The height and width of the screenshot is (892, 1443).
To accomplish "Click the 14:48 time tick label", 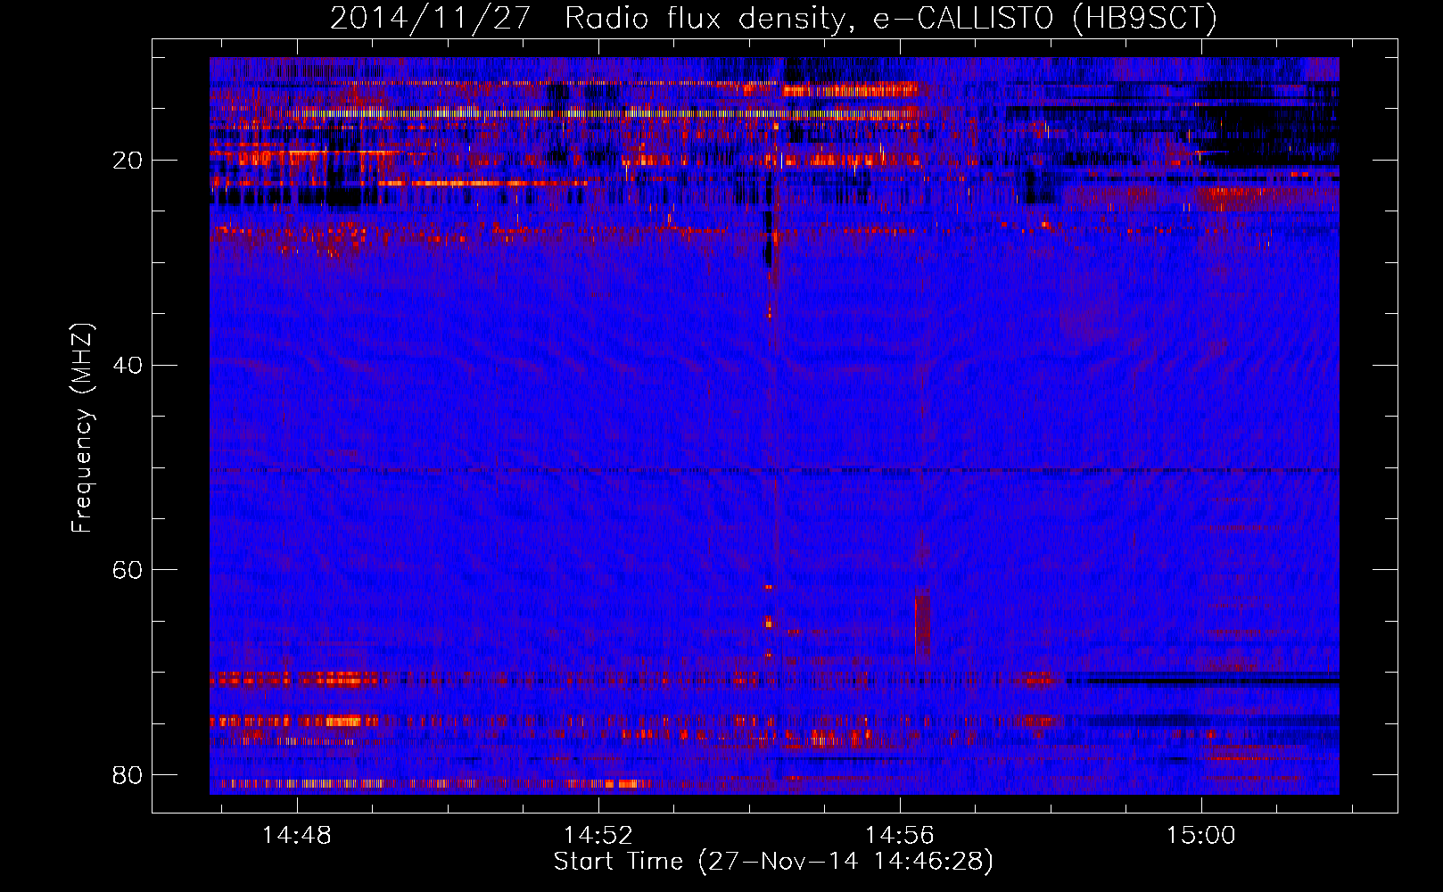I will coord(297,836).
